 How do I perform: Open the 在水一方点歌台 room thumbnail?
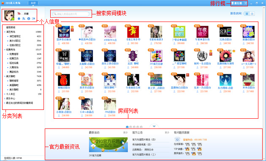tap(202, 80)
